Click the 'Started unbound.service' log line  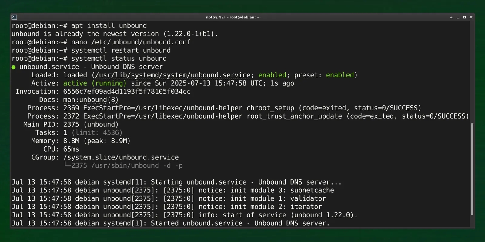click(x=171, y=223)
